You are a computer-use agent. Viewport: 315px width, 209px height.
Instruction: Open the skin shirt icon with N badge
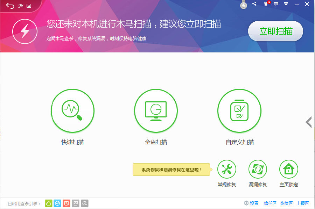coord(267,3)
